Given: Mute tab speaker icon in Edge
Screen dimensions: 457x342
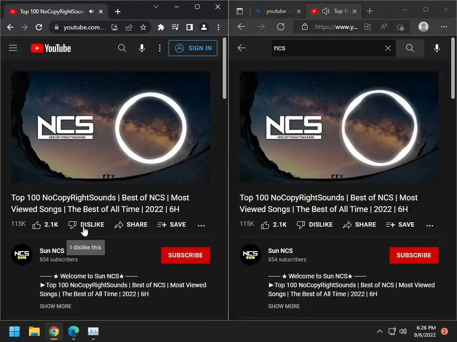Looking at the screenshot, I should coord(325,11).
